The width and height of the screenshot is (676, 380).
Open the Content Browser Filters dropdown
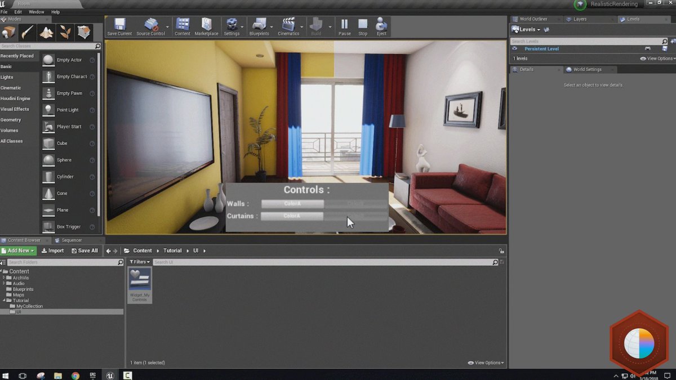[140, 262]
